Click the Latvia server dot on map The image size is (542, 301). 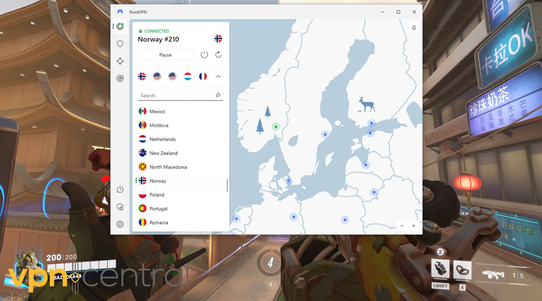[x=366, y=165]
